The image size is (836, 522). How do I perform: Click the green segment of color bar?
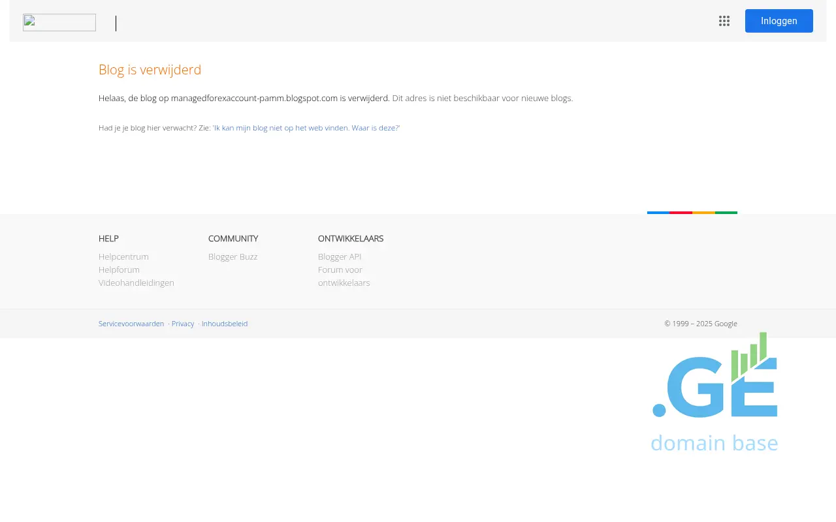pyautogui.click(x=726, y=213)
